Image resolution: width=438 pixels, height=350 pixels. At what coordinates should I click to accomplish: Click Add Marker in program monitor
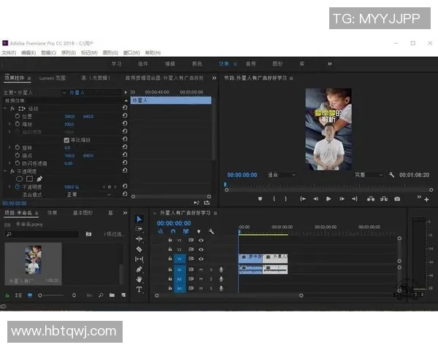point(260,199)
